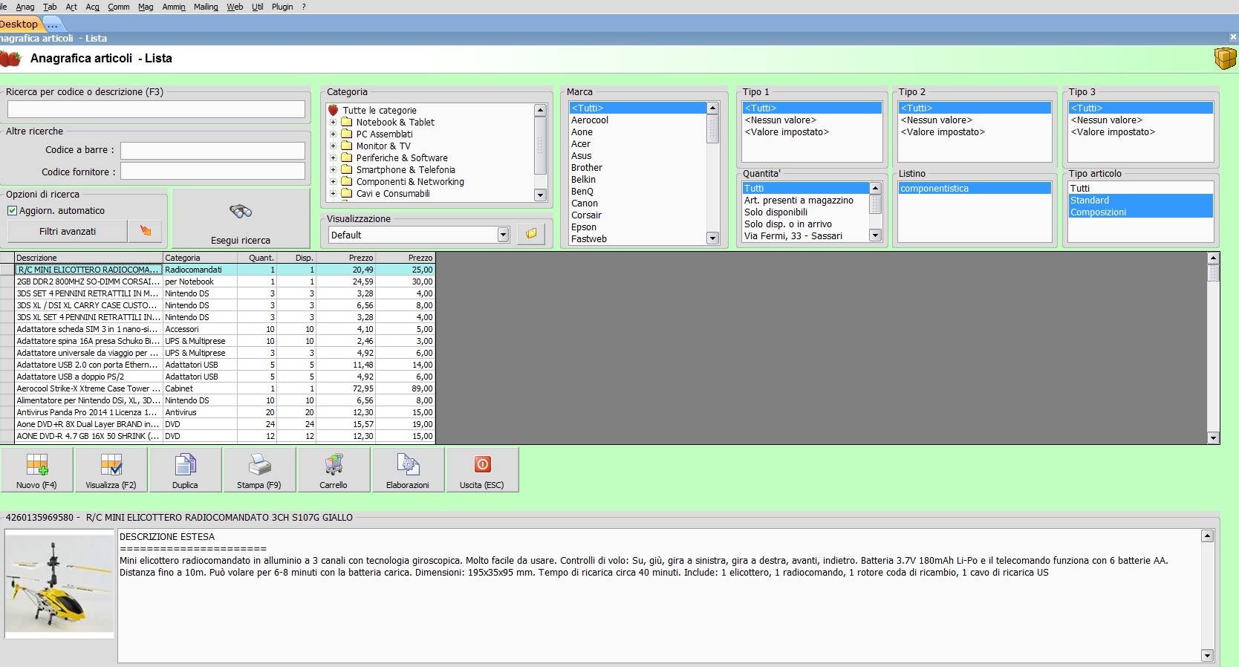Open the Elaborazioni tools
This screenshot has height=667, width=1239.
(408, 470)
